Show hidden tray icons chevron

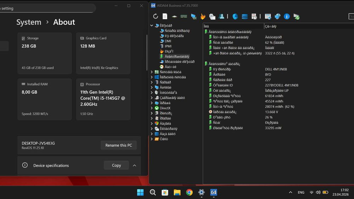tap(291, 193)
